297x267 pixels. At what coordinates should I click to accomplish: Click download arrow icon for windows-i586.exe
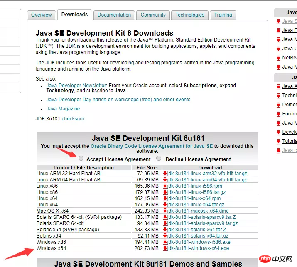165,242
